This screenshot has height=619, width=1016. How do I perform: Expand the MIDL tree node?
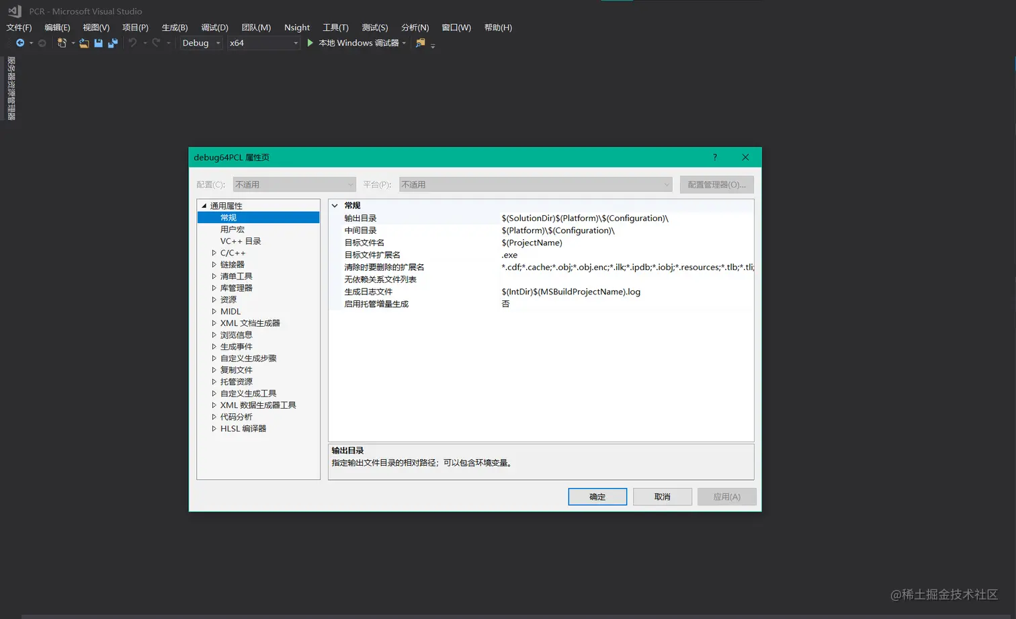(x=214, y=311)
